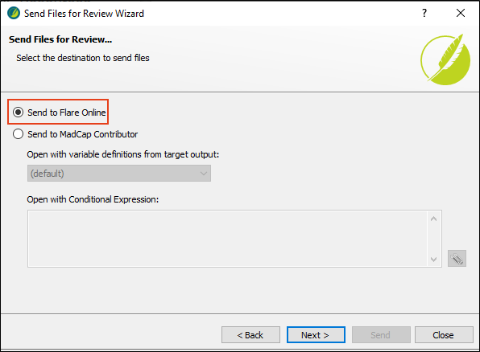Choose Send to MadCap Contributor option
Screen dimensions: 480x352
coord(18,134)
